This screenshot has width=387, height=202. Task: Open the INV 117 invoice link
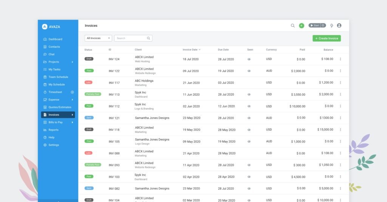coord(114,83)
